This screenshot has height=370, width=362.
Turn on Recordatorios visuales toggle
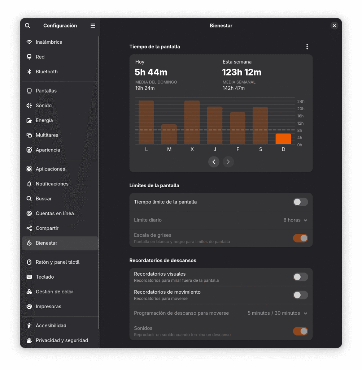coord(300,277)
